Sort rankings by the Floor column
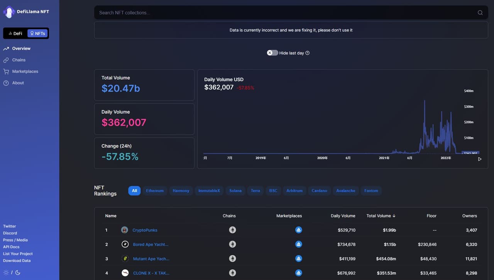This screenshot has width=494, height=280. point(431,216)
